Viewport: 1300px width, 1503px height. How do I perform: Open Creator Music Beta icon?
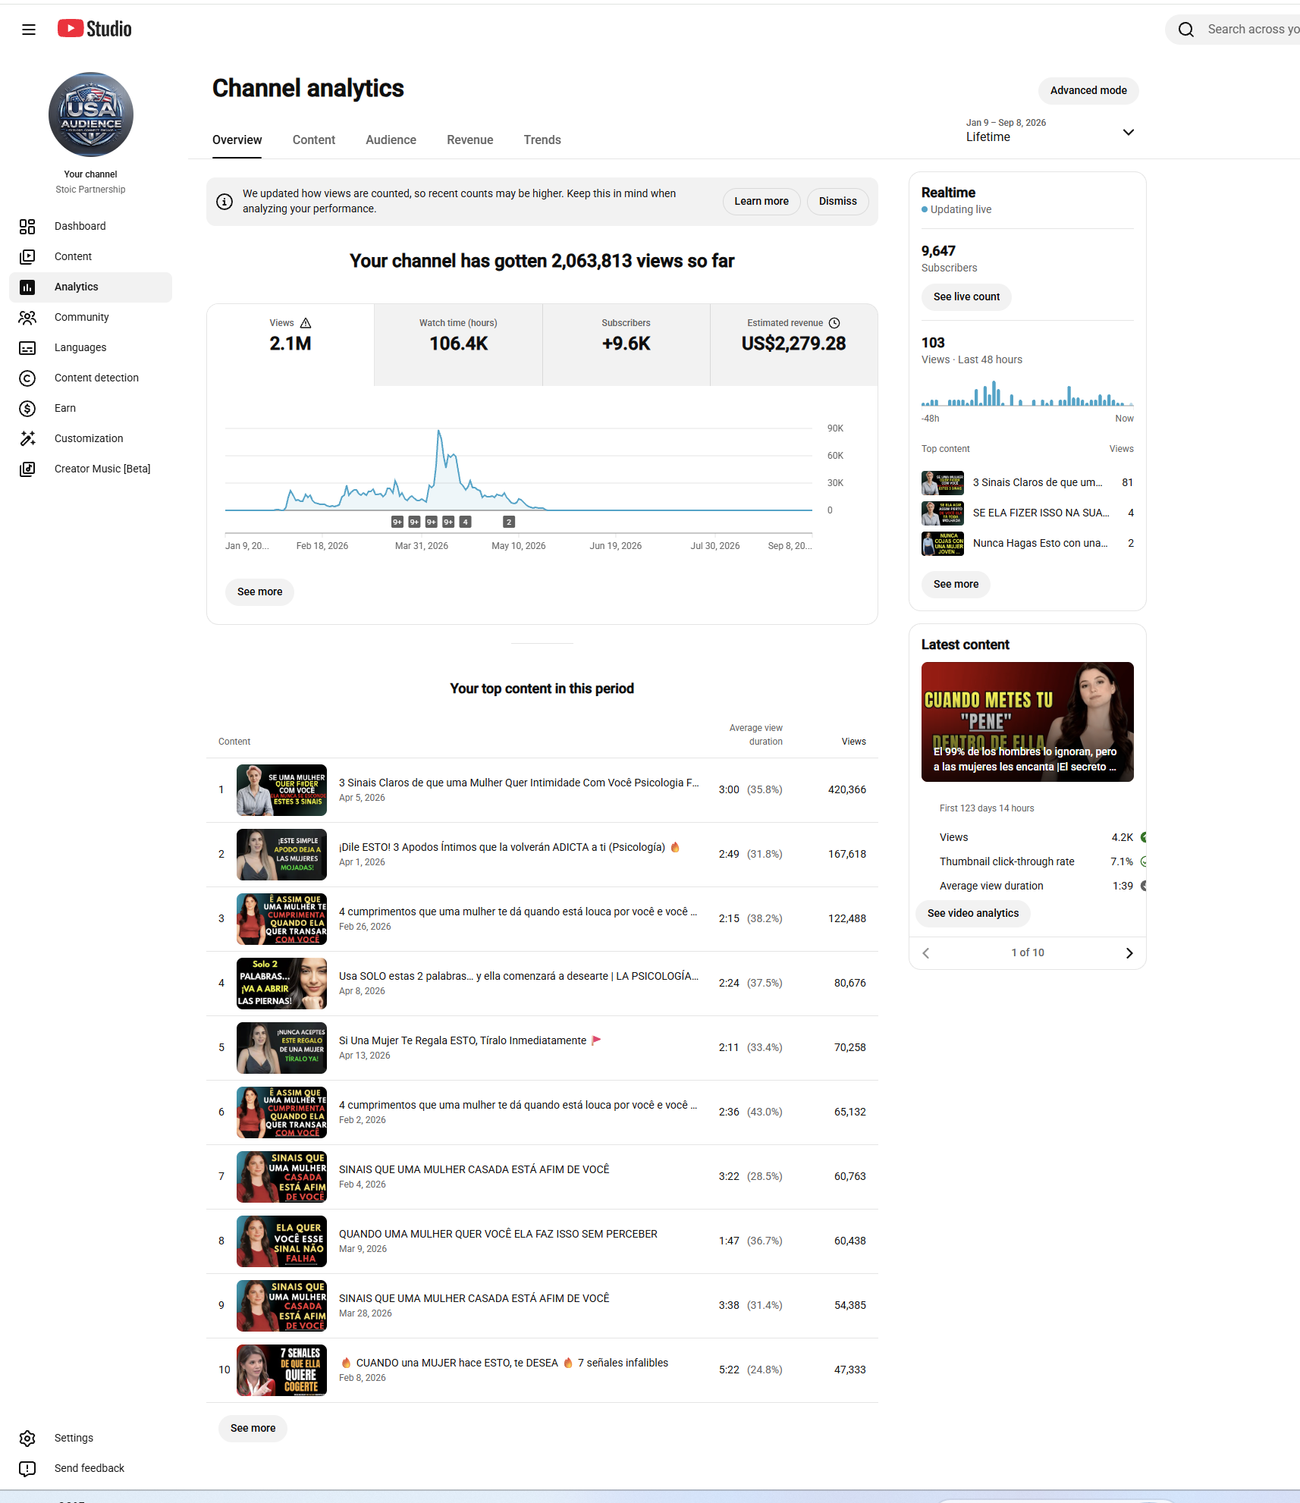pyautogui.click(x=27, y=469)
